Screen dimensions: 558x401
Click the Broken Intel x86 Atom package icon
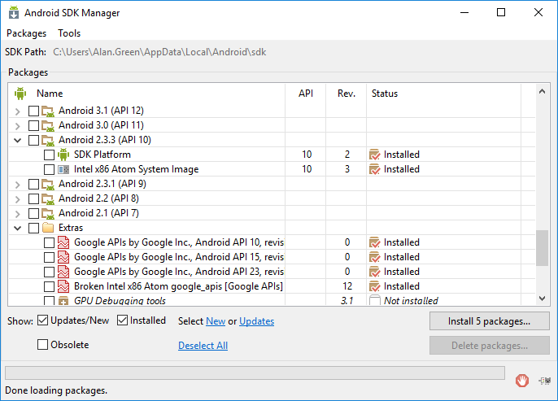click(63, 286)
